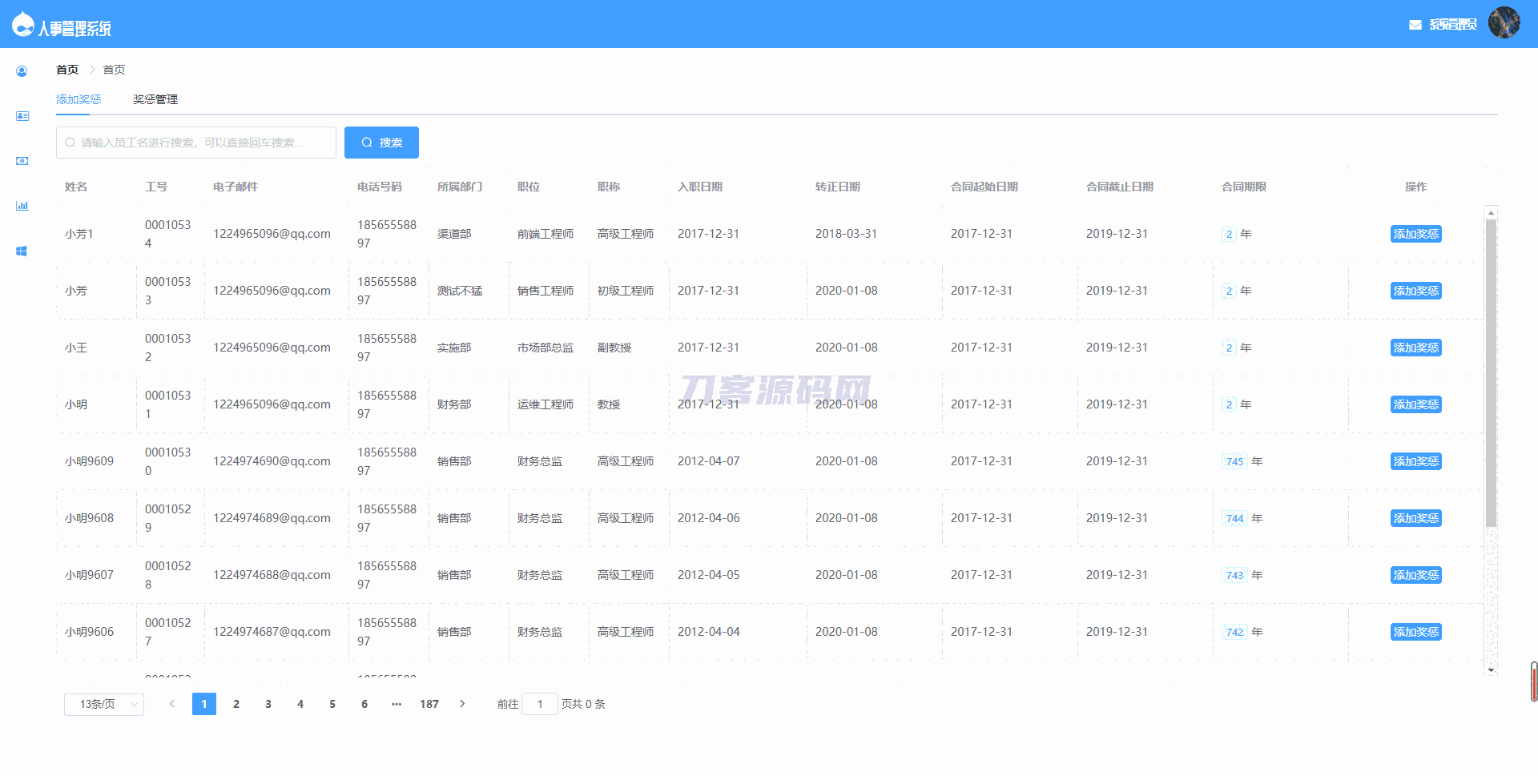Select the department cell 渠道部
This screenshot has height=776, width=1538.
pos(454,234)
